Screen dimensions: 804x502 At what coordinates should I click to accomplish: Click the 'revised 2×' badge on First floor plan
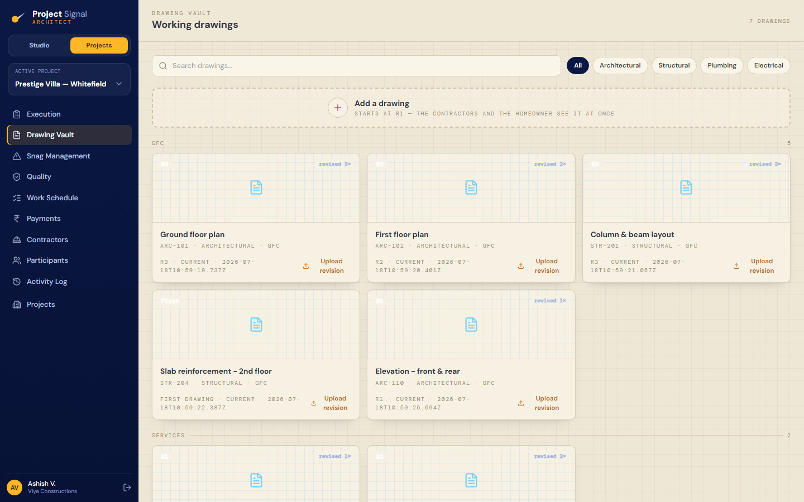(550, 164)
